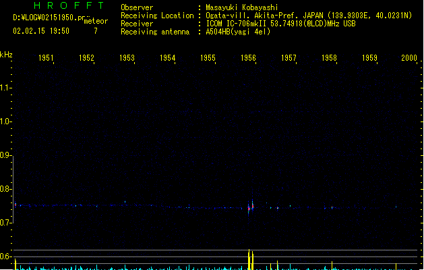Click the 0.6 kHz frequency tick label
The image size is (424, 270).
point(5,256)
